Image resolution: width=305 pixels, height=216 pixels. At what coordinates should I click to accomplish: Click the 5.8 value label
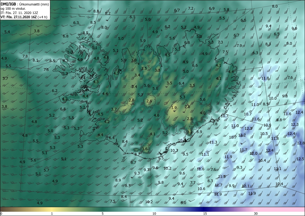226,9
